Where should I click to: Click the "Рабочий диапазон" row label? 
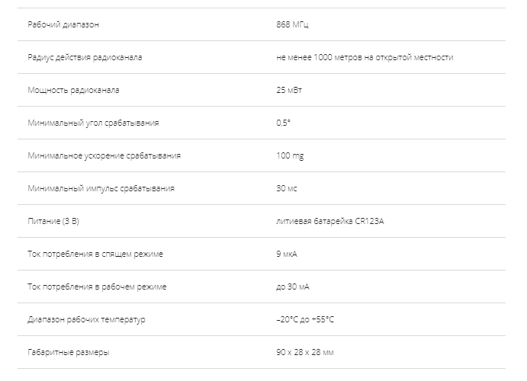point(63,24)
